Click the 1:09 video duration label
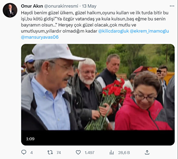 pos(30,139)
